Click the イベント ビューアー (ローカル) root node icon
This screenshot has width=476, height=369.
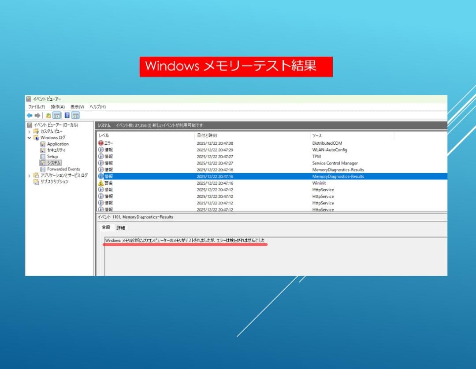(29, 124)
